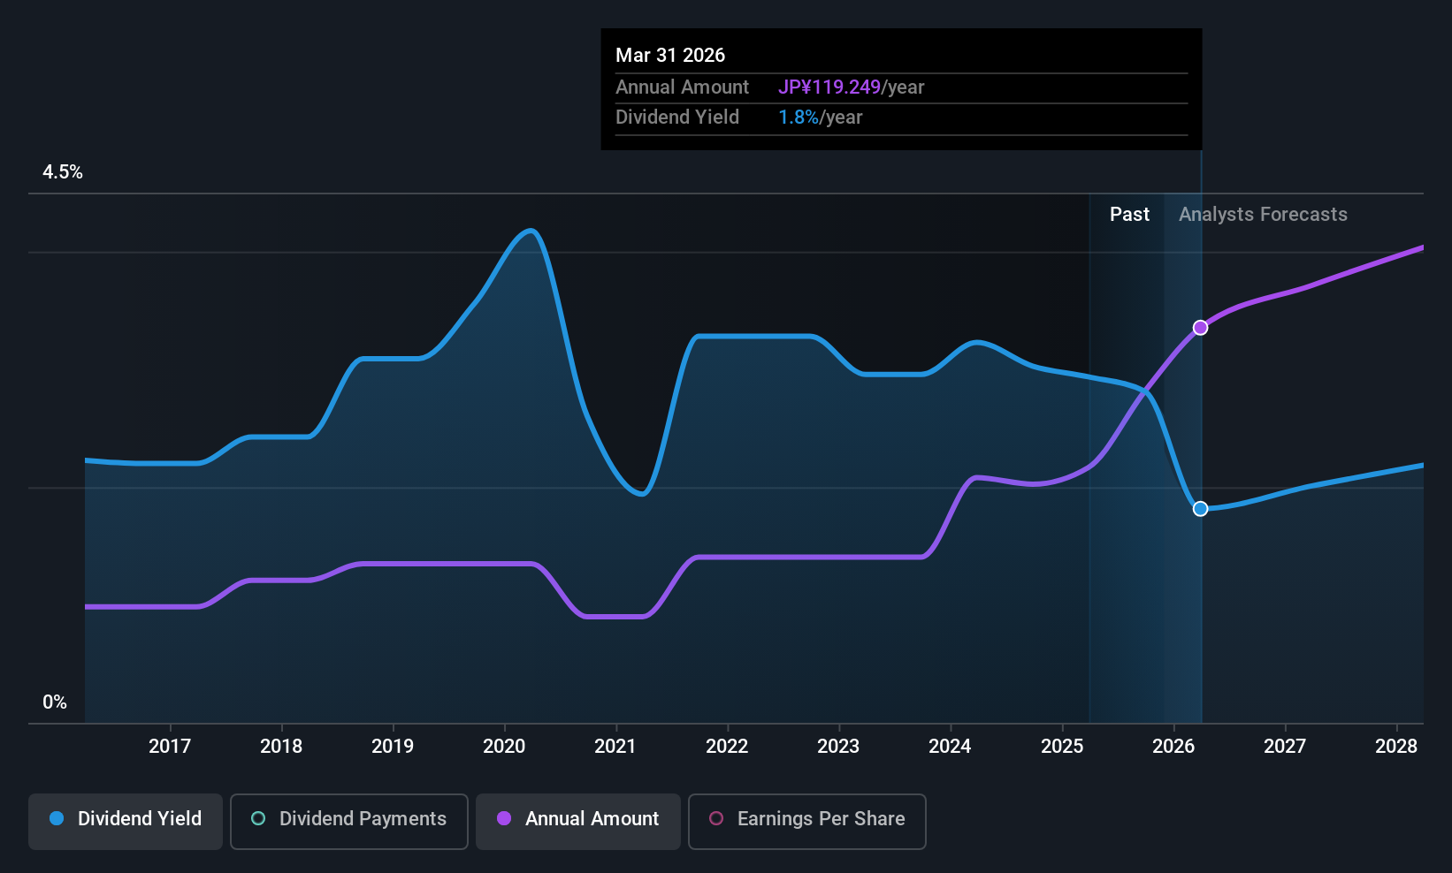
Task: Click the Analysts Forecasts label
Action: pos(1263,215)
